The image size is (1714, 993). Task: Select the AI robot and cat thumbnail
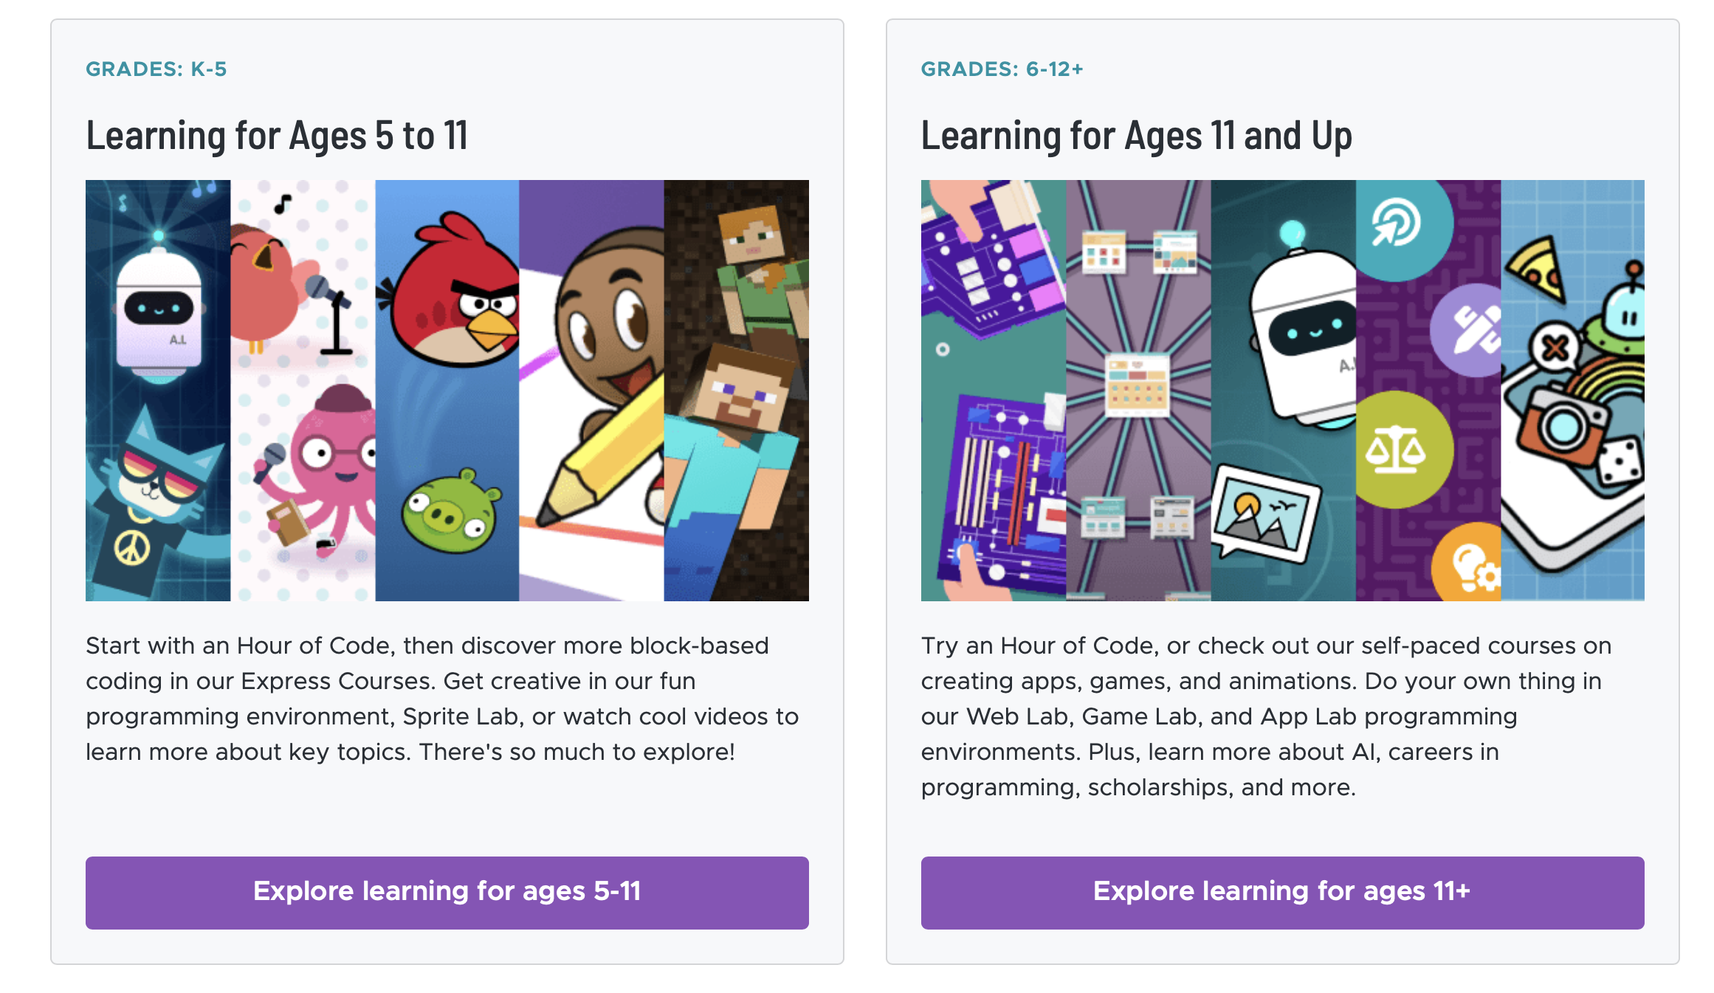point(158,390)
